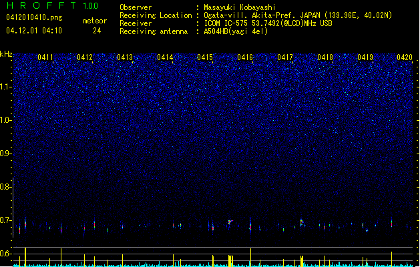Image resolution: width=420 pixels, height=267 pixels.
Task: Click the 0.6 frequency axis label
Action: point(6,254)
